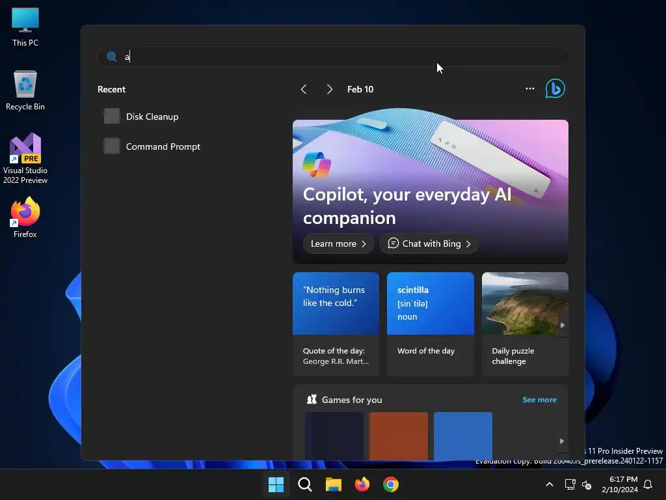Launch Firefox from the taskbar
Screen dimensions: 666x500
click(x=362, y=484)
